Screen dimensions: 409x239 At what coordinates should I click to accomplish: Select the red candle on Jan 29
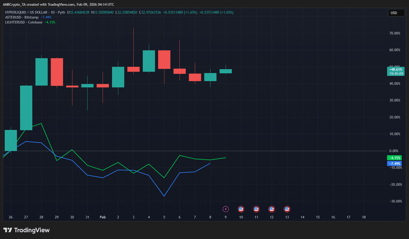(57, 72)
